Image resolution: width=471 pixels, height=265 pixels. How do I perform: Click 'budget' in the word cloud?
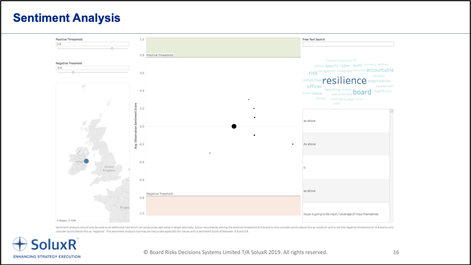tap(349, 99)
